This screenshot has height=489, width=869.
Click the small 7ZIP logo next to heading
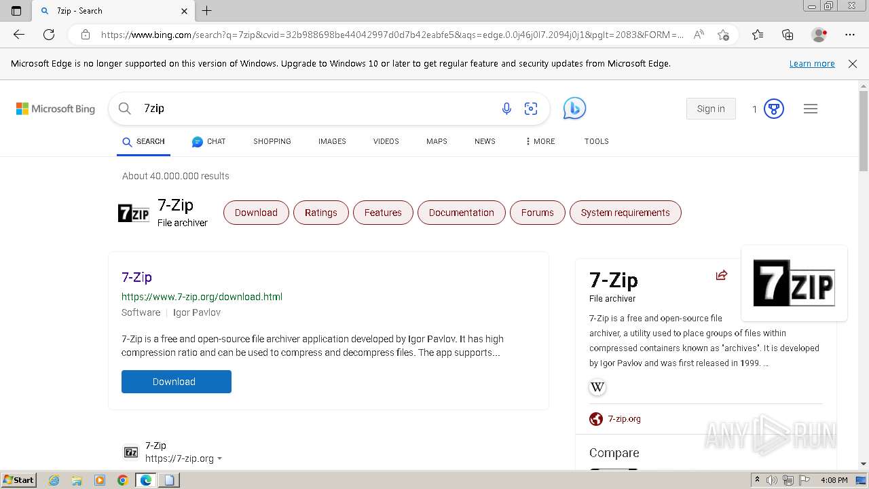coord(134,213)
